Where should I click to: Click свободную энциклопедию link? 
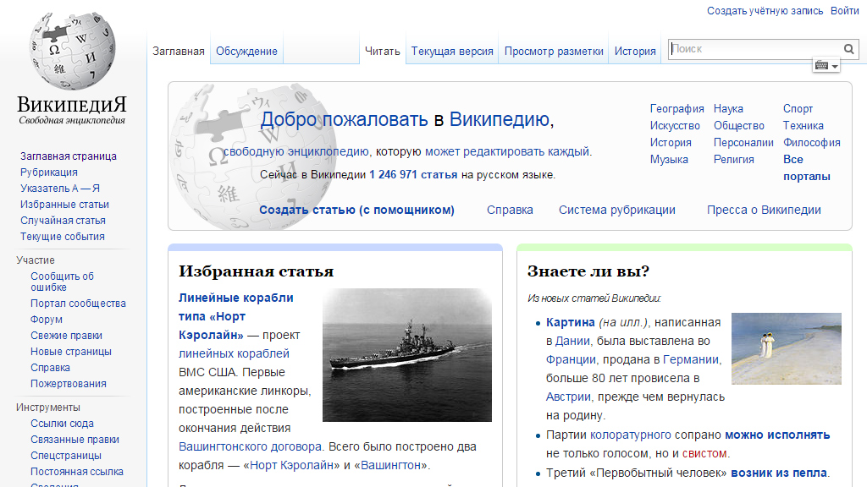(x=296, y=151)
